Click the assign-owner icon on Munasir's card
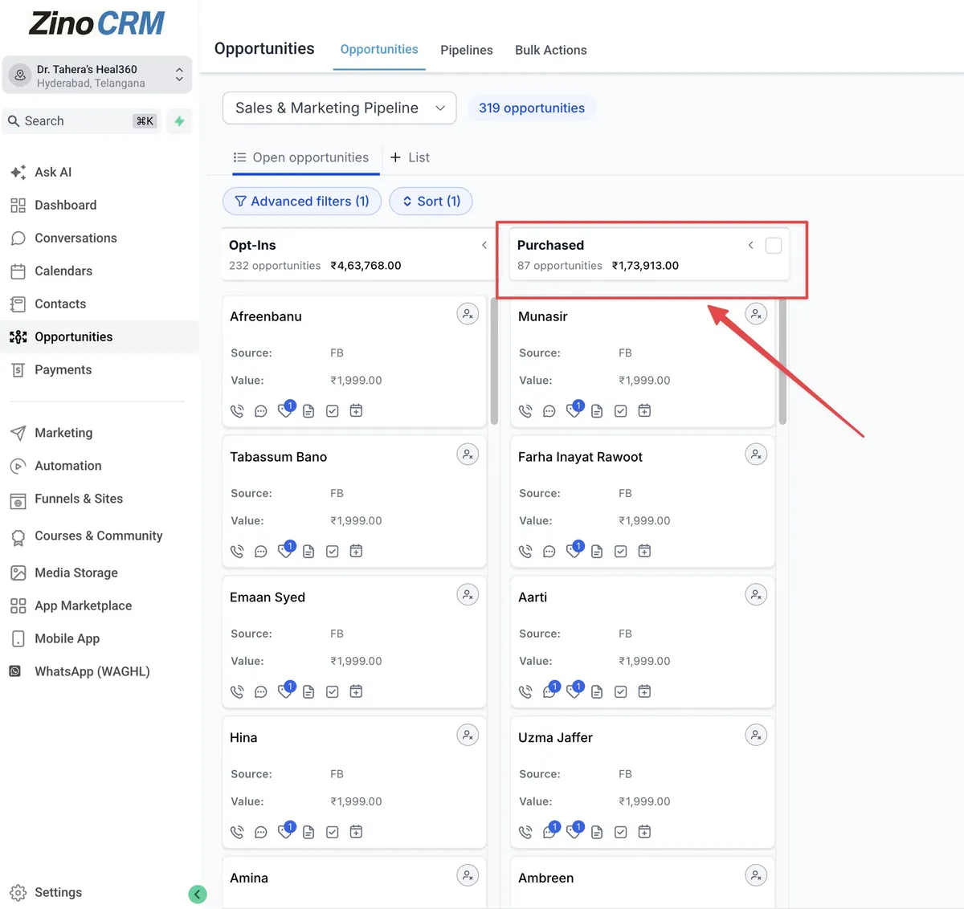Image resolution: width=964 pixels, height=909 pixels. [x=756, y=314]
